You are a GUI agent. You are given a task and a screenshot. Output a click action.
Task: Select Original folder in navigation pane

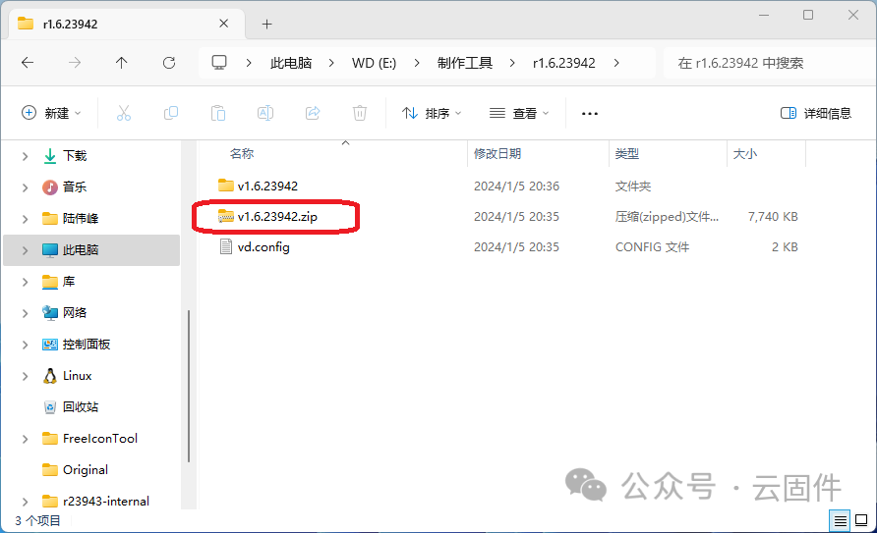point(85,470)
